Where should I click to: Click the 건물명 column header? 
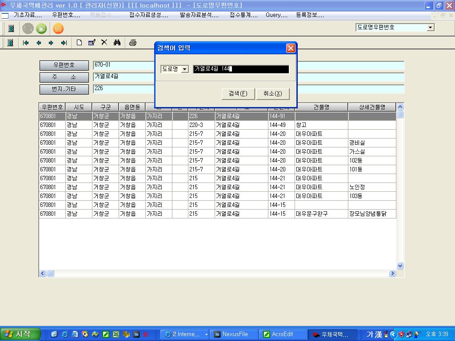click(x=322, y=107)
